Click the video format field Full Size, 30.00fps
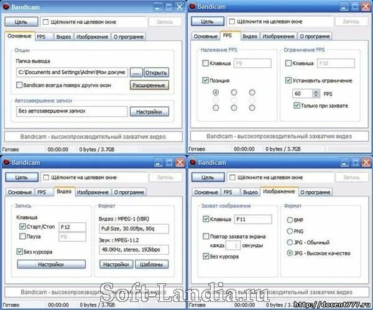This screenshot has width=373, height=310. [134, 229]
